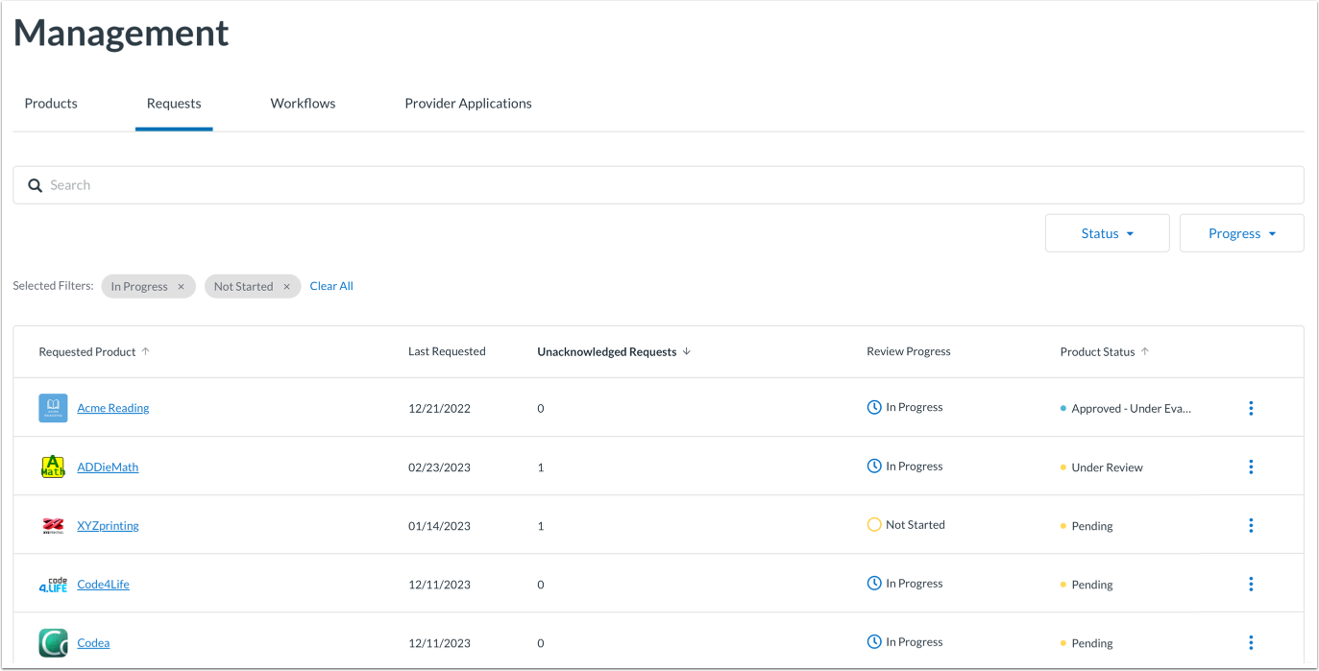Screen dimensions: 1319x671
Task: Click the ADDieMath product logo icon
Action: coord(53,467)
